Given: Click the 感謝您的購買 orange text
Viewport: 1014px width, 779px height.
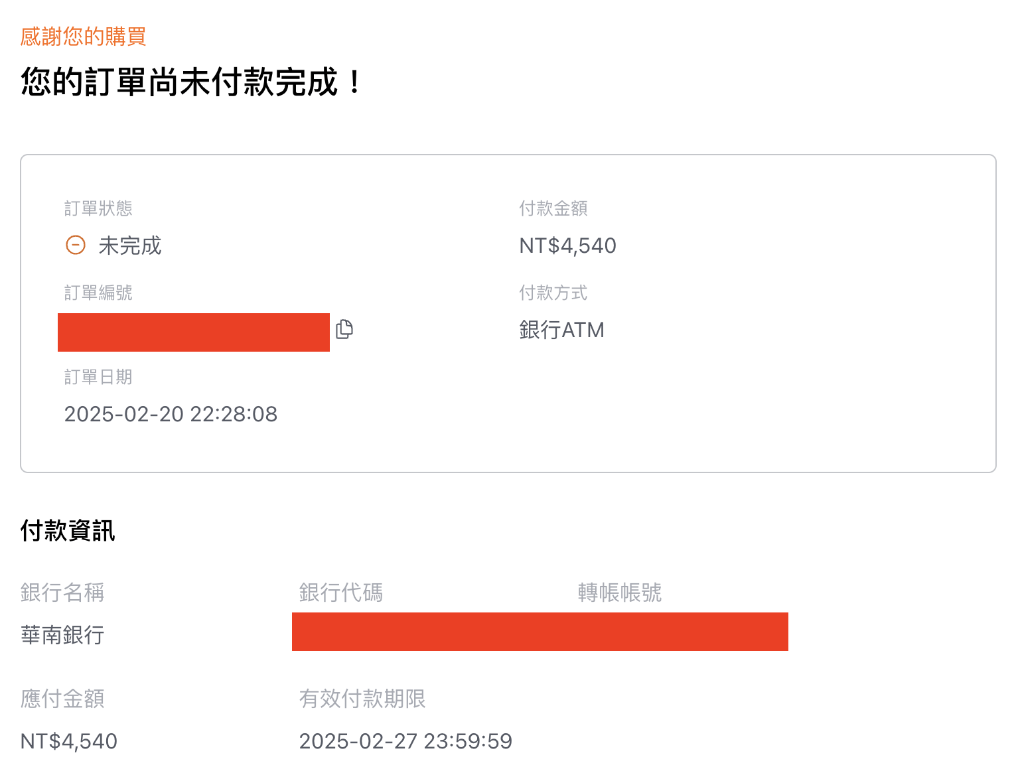Looking at the screenshot, I should tap(83, 36).
